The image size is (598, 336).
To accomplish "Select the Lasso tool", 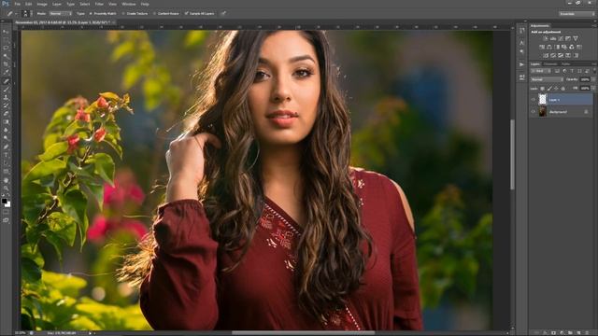I will [x=6, y=48].
